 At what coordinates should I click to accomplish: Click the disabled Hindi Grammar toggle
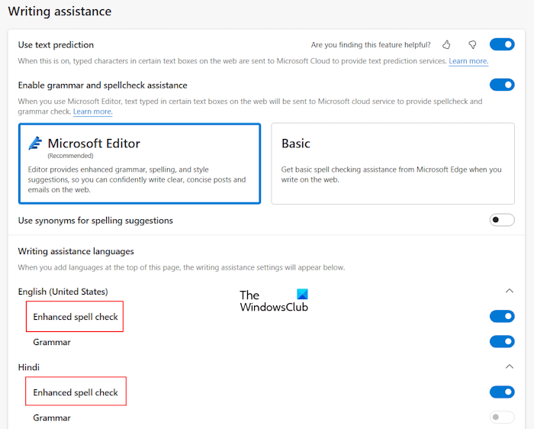502,418
